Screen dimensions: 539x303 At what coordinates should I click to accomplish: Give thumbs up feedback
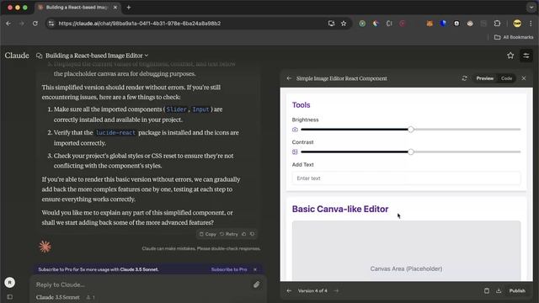(244, 234)
